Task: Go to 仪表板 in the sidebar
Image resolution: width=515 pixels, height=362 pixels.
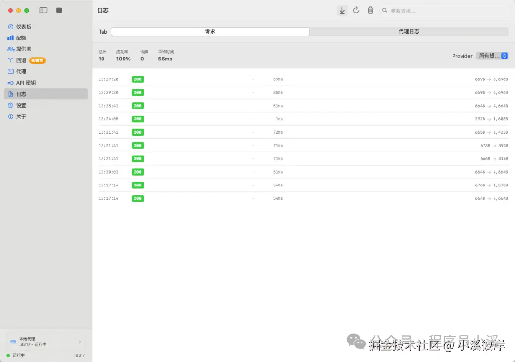Action: (46, 27)
